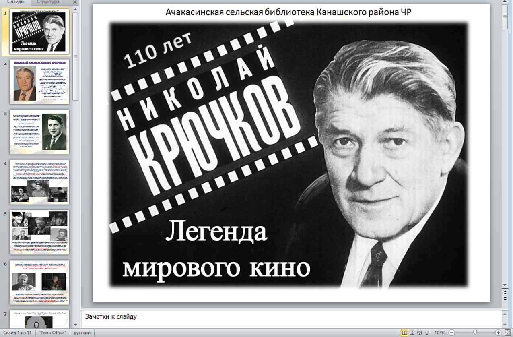Open Slide Sorter view
The width and height of the screenshot is (513, 337).
click(x=412, y=333)
